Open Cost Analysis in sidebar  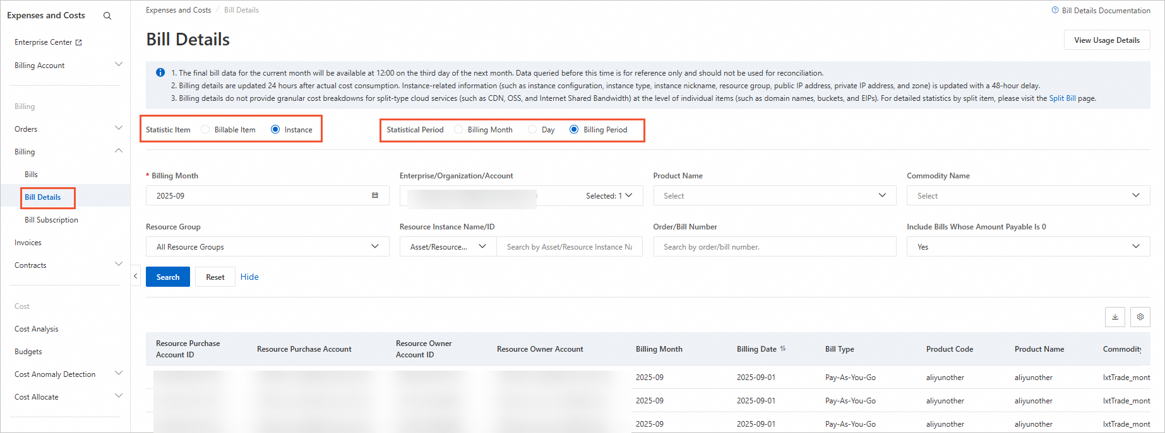(36, 329)
